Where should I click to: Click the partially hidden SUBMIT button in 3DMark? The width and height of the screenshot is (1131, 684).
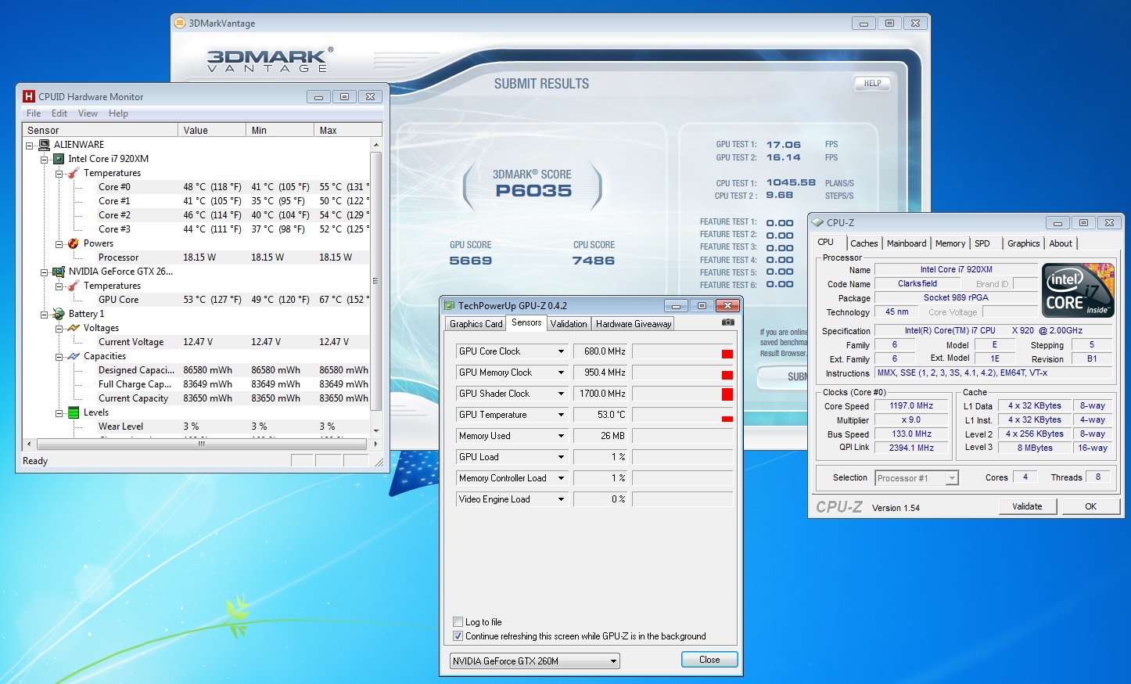(x=784, y=376)
